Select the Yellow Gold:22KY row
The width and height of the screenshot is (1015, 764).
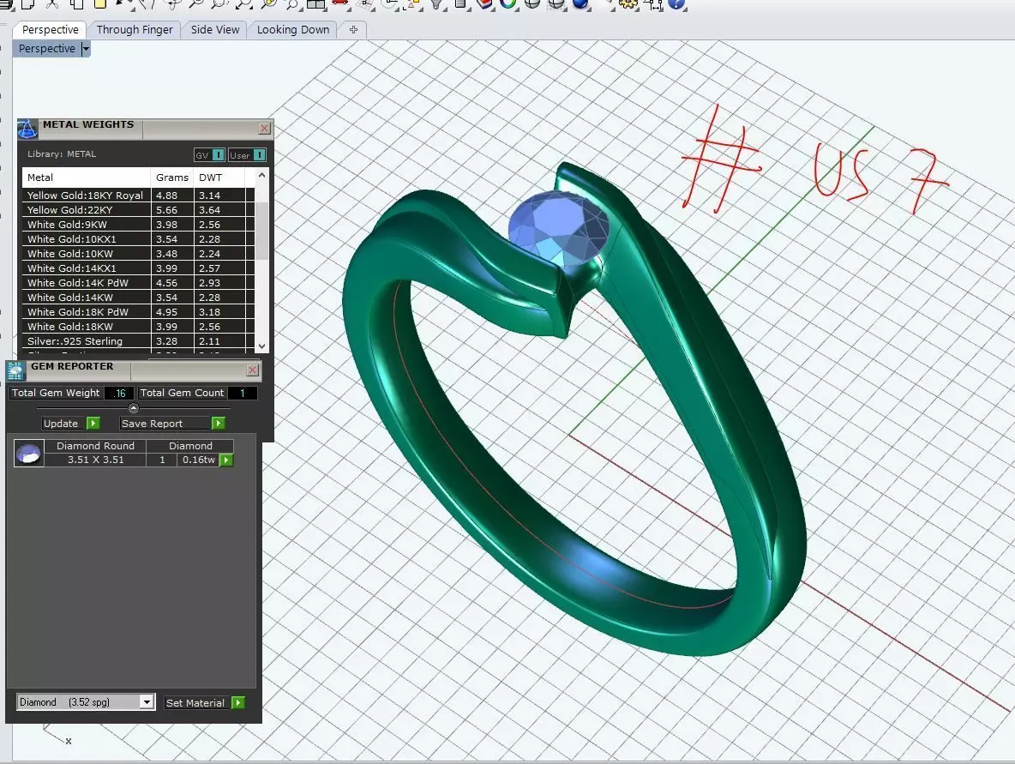[x=139, y=210]
